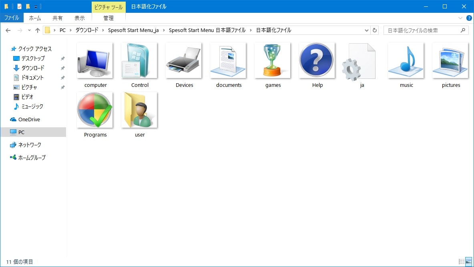This screenshot has width=474, height=267.
Task: Select the Programs image file
Action: point(95,114)
